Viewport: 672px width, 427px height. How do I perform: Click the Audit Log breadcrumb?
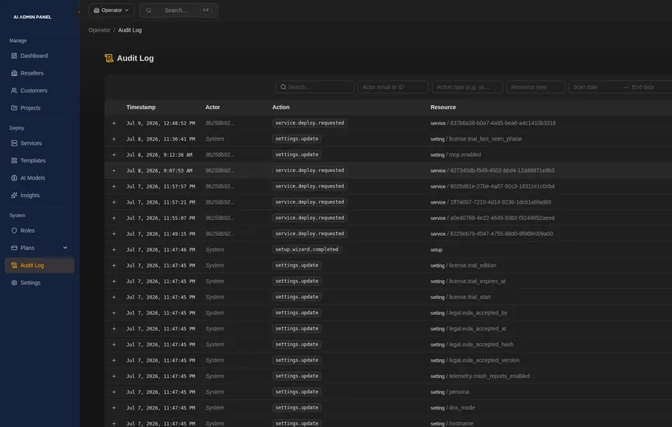(x=130, y=30)
